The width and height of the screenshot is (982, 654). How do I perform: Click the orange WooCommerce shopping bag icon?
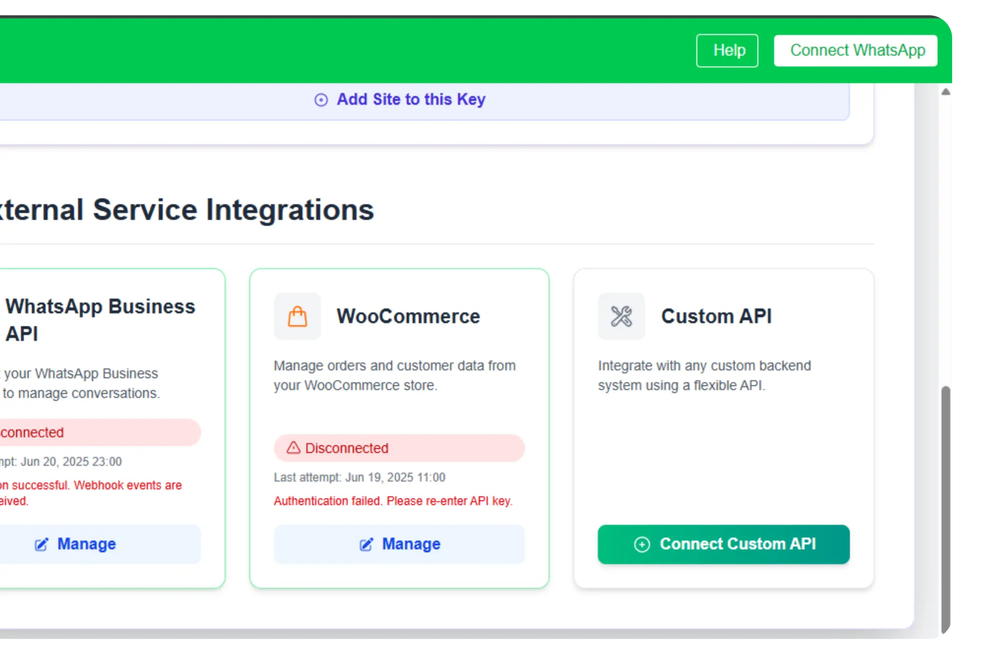point(297,316)
